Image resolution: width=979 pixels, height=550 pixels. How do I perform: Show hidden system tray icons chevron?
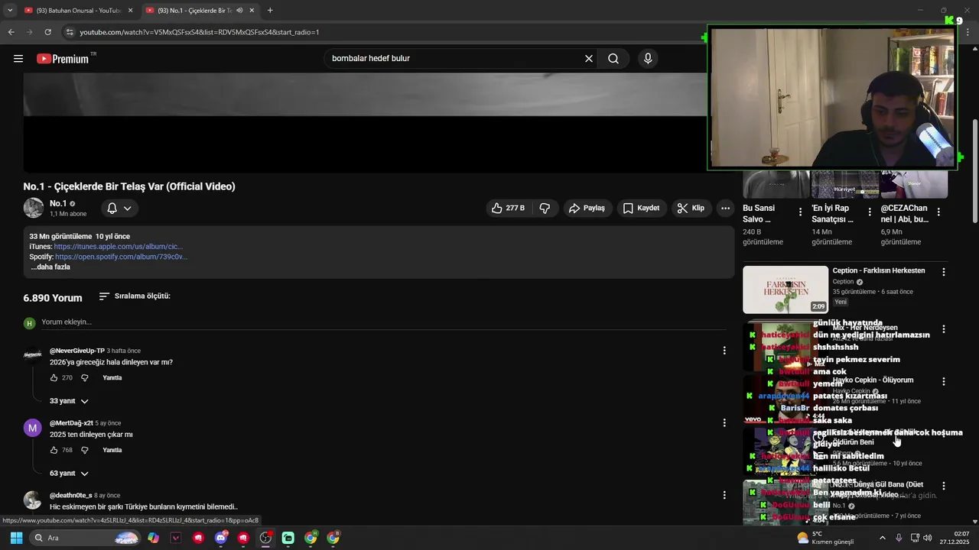(x=882, y=538)
